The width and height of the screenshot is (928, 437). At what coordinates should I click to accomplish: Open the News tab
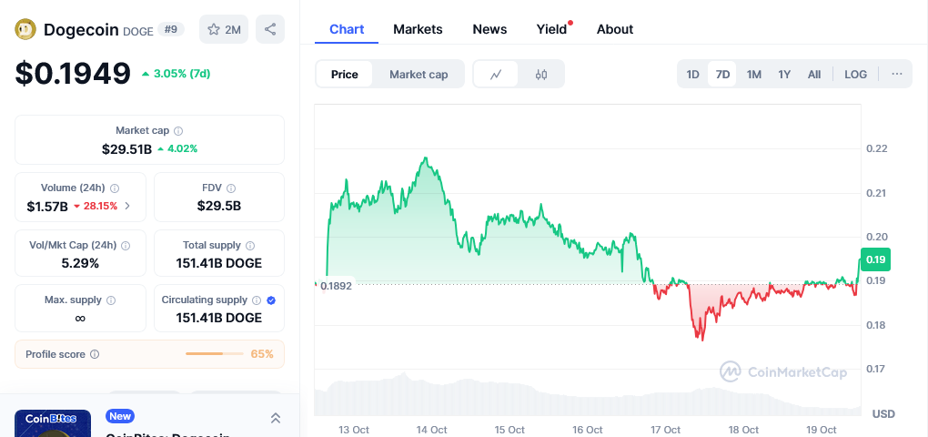(x=489, y=29)
